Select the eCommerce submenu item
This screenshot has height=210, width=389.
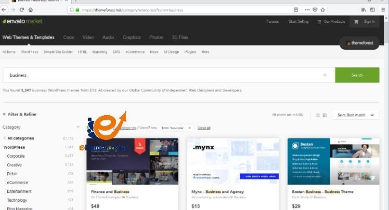(x=135, y=52)
